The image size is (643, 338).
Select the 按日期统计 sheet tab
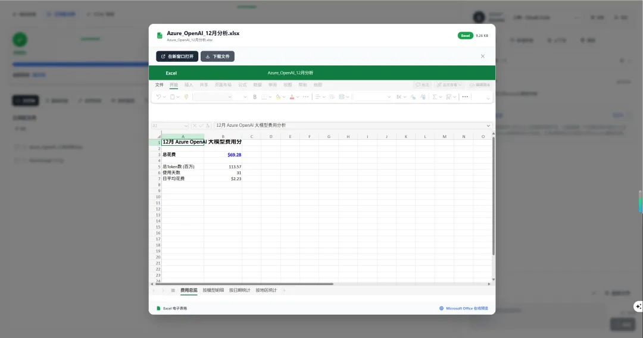tap(239, 290)
